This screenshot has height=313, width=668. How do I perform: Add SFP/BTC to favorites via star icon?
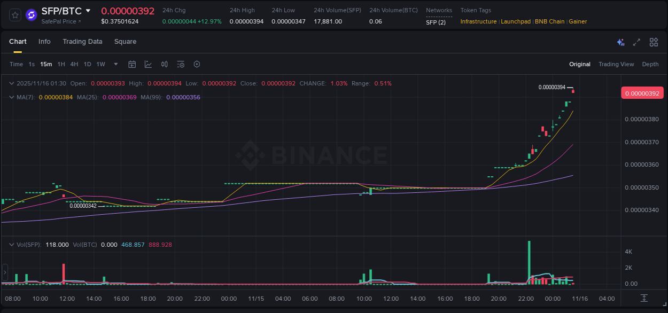pos(14,15)
